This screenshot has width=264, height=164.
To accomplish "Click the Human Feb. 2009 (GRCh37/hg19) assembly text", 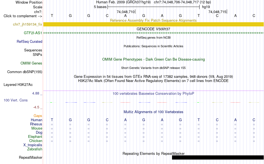I will pos(123,2).
